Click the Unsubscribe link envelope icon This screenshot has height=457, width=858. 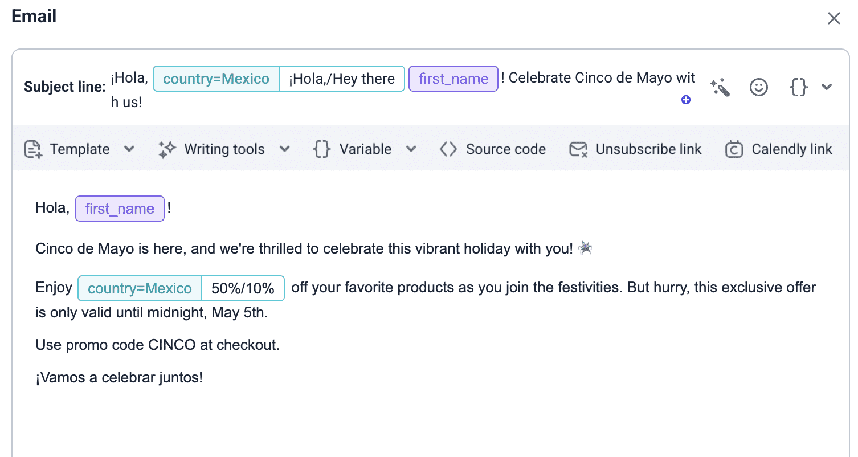point(578,149)
